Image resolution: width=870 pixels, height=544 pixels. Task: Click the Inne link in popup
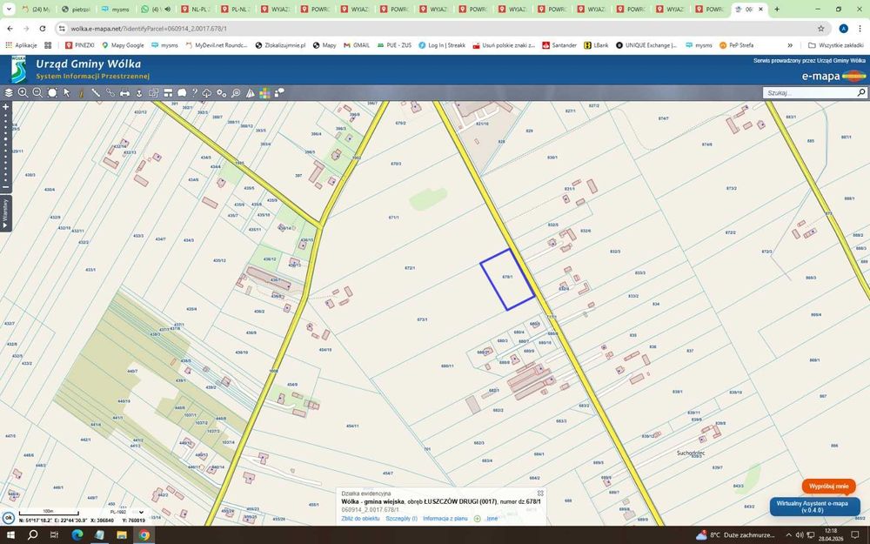pos(492,519)
